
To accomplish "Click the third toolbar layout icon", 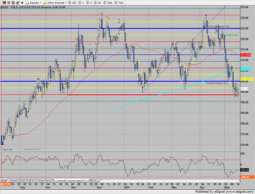I will [x=13, y=3].
